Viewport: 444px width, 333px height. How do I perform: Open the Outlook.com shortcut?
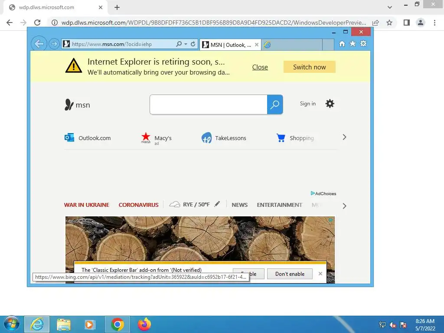coord(88,138)
